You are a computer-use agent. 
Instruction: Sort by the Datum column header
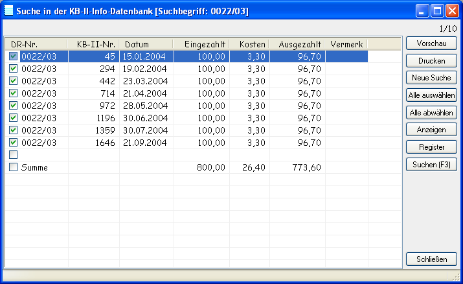tap(146, 43)
